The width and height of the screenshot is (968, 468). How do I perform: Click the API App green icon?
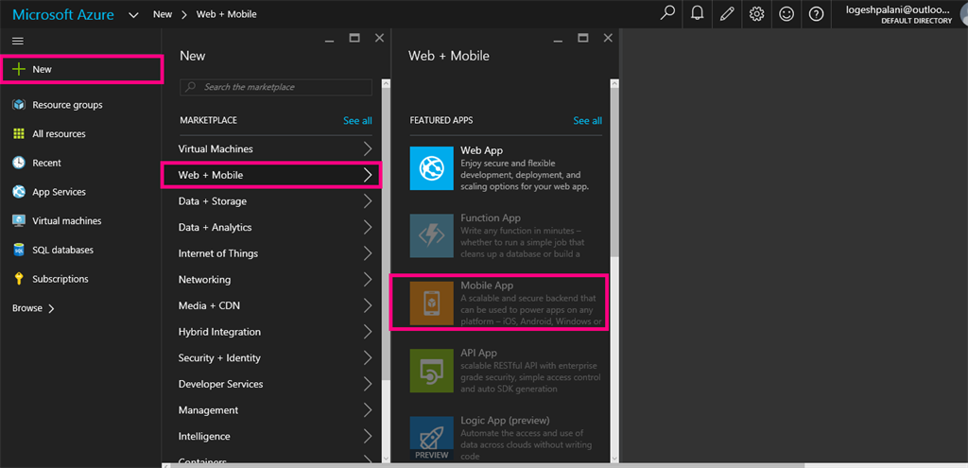431,371
